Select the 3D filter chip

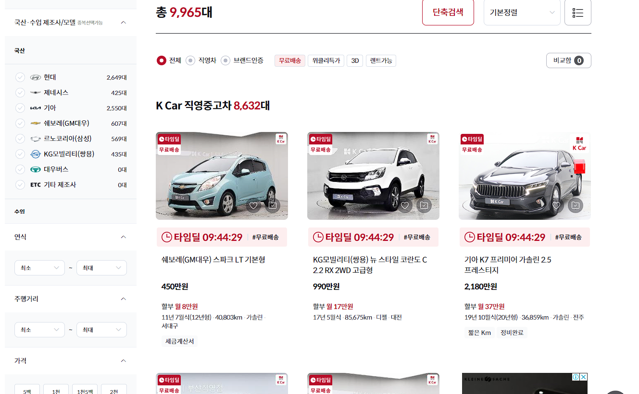click(354, 60)
